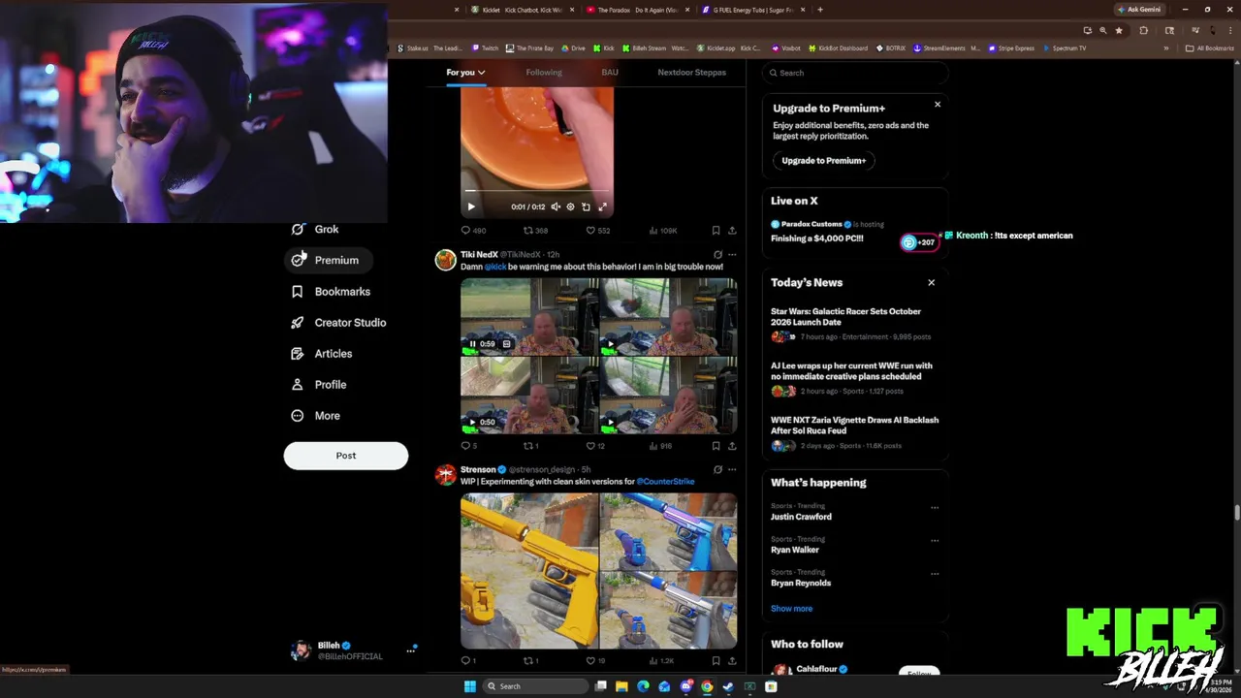Share the Tiki NedX post
The width and height of the screenshot is (1241, 698).
(x=732, y=446)
